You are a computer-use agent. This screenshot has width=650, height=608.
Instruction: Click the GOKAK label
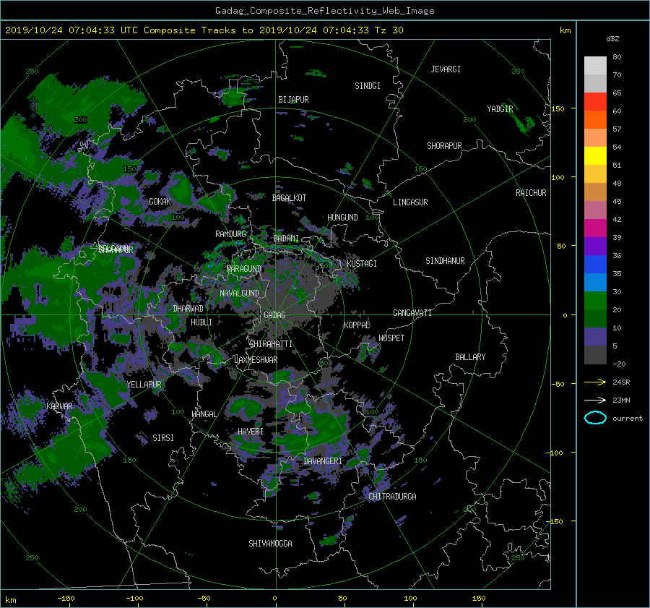point(160,202)
